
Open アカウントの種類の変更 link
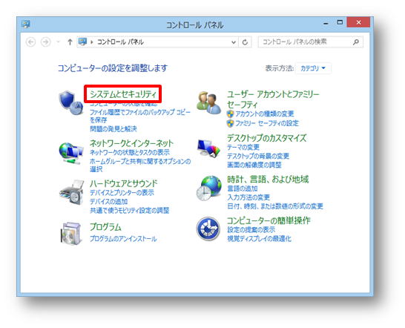[x=265, y=114]
